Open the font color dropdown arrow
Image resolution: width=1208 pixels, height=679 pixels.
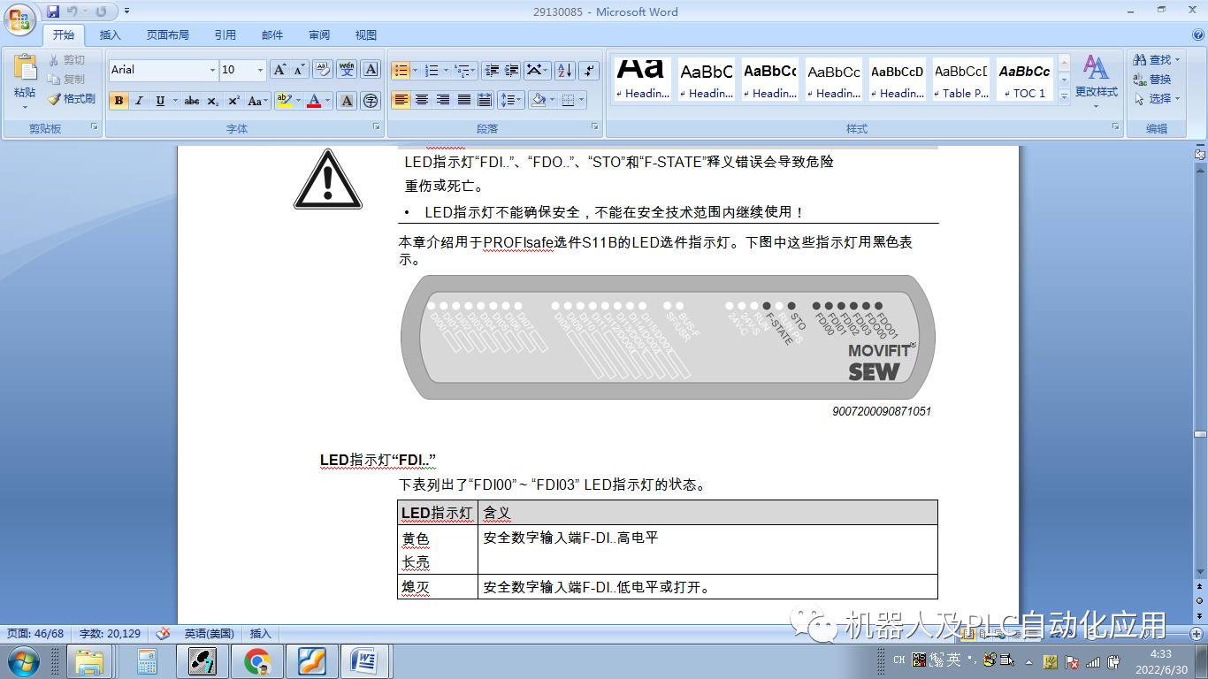click(x=325, y=99)
